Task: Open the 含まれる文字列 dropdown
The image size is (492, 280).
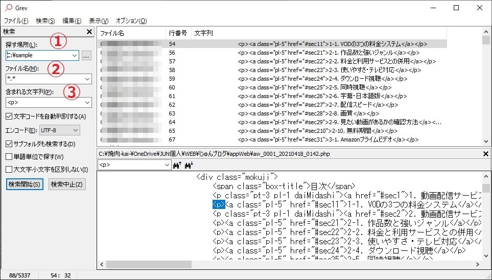Action: point(87,102)
